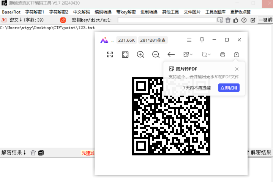Viewport: 273px width, 182px height.
Task: Open the 进制转换 menu
Action: coord(149,12)
